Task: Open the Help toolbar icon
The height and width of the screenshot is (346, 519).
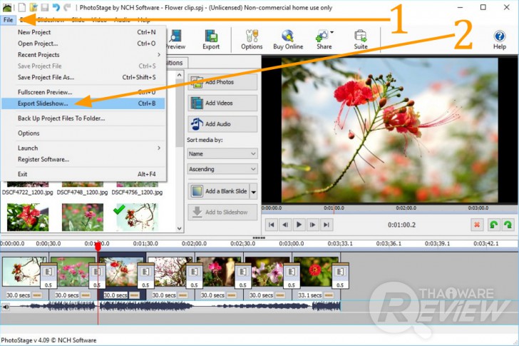Action: click(500, 39)
